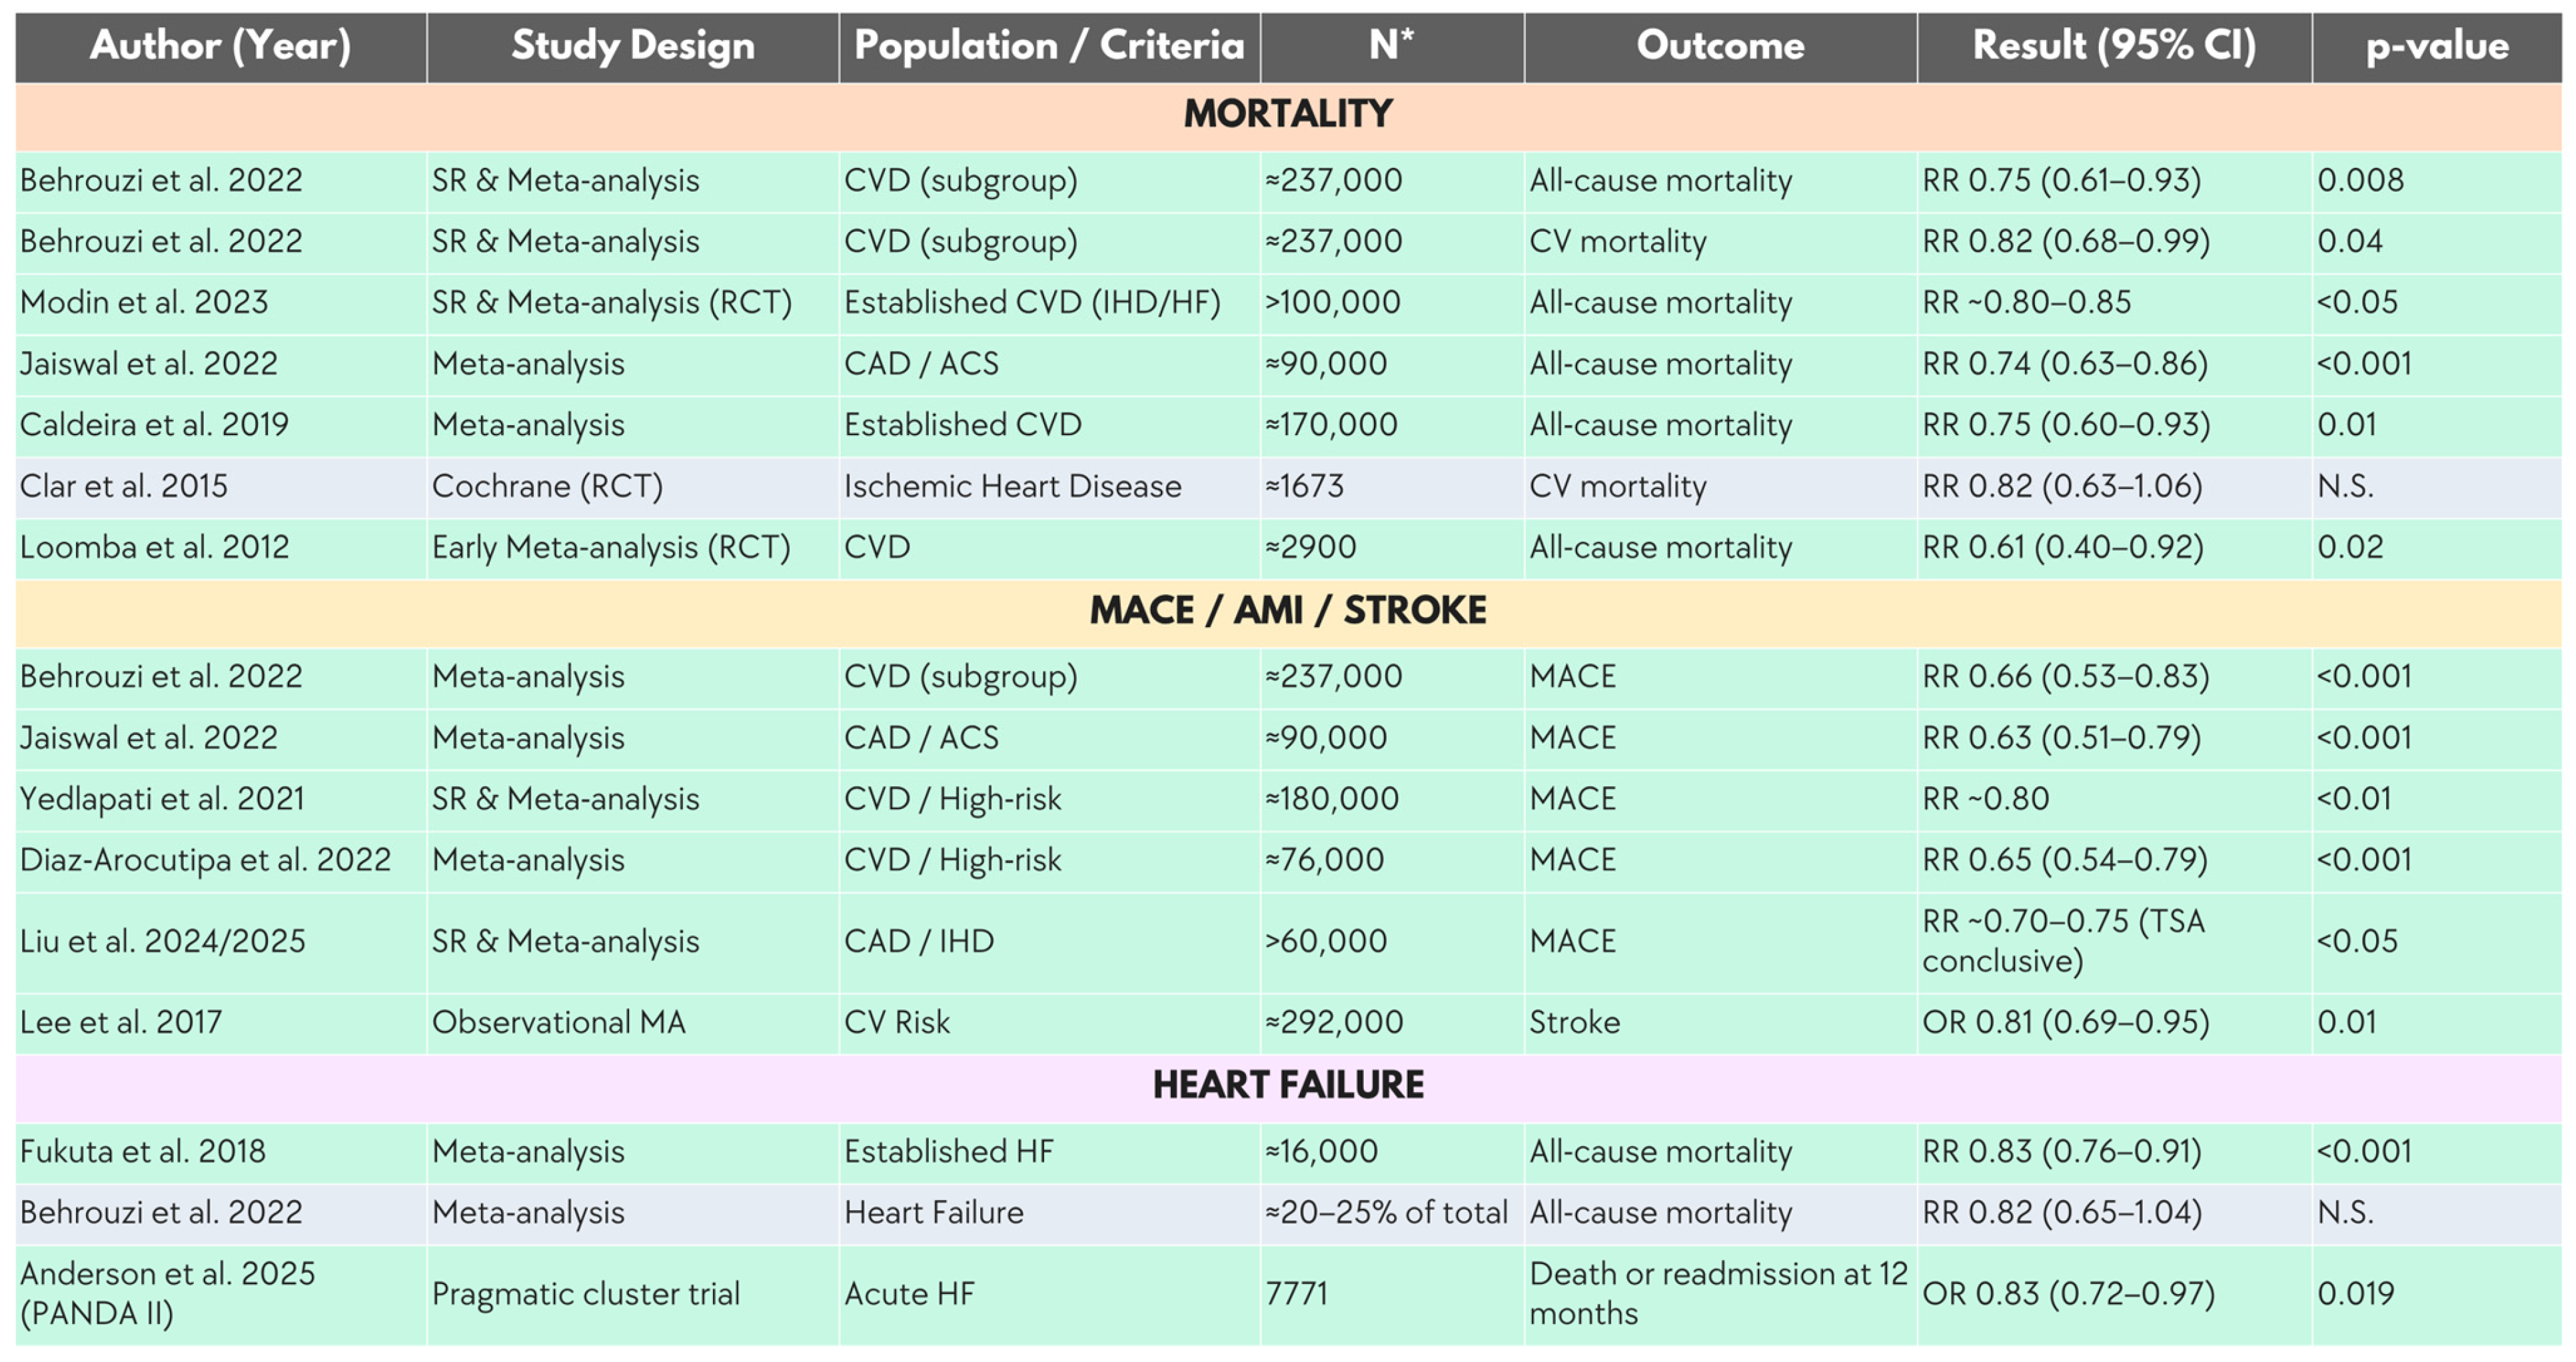Click the RR 0.61 (0.40–0.92) result
This screenshot has width=2576, height=1362.
point(2062,548)
